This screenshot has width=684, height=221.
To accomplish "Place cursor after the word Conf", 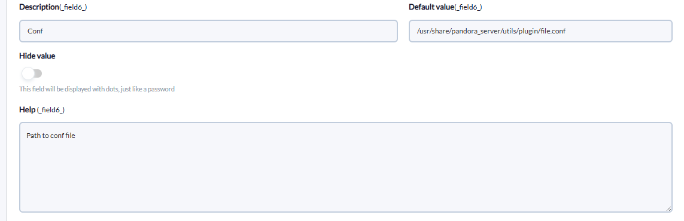I will click(43, 31).
